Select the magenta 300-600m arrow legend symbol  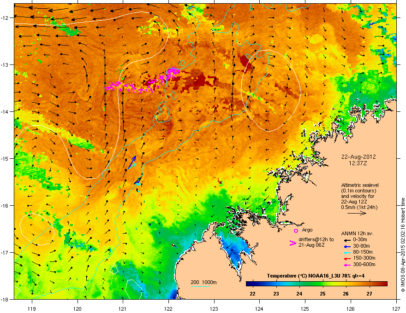pos(347,265)
